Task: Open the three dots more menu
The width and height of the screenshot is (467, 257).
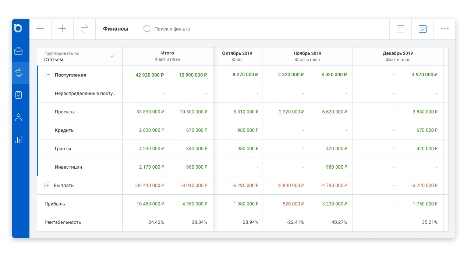Action: click(x=445, y=29)
